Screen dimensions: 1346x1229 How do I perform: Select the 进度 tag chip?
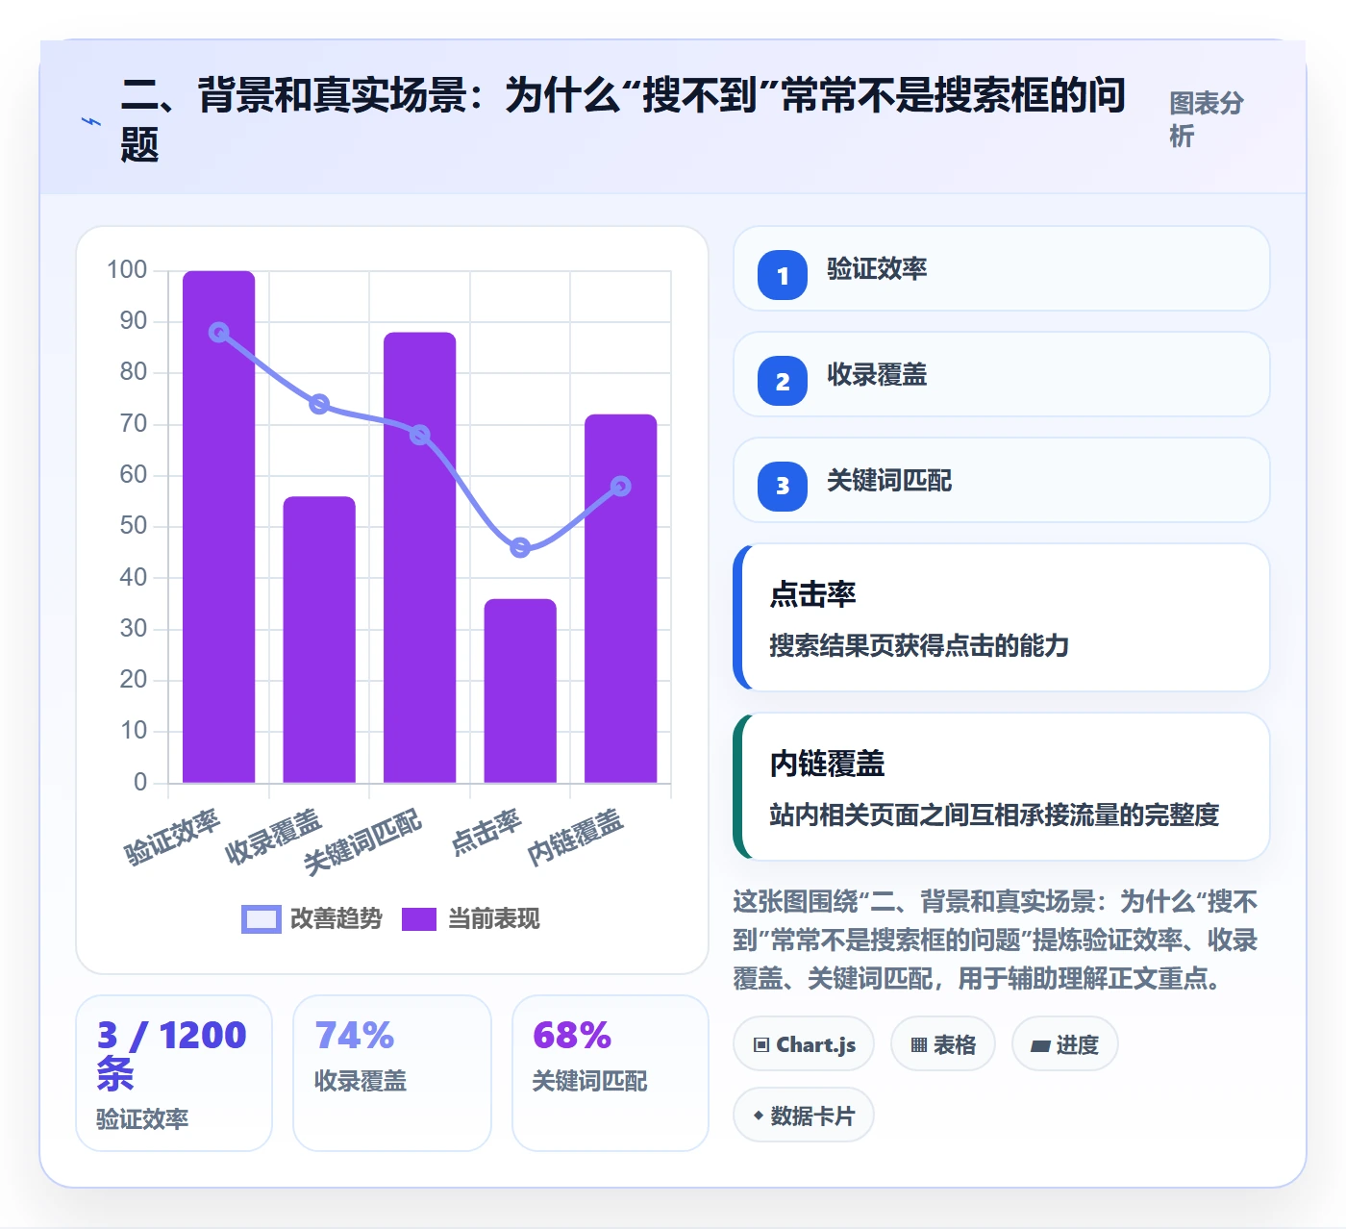[x=1065, y=1043]
